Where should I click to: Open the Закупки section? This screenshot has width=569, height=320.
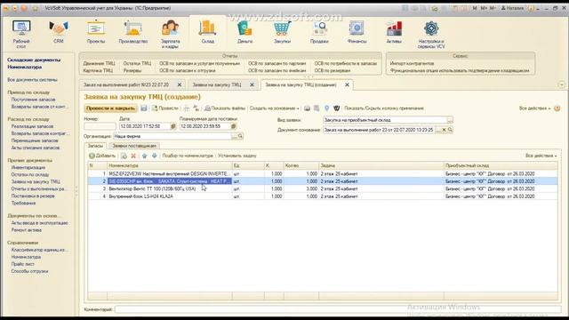282,32
